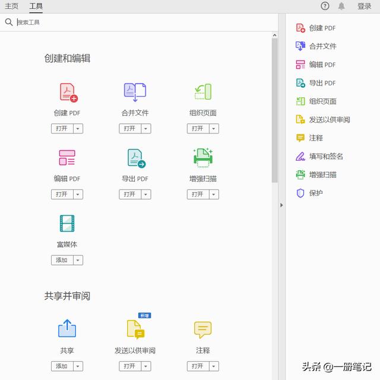Switch to the 主页 tab
This screenshot has width=380, height=380.
pos(11,6)
